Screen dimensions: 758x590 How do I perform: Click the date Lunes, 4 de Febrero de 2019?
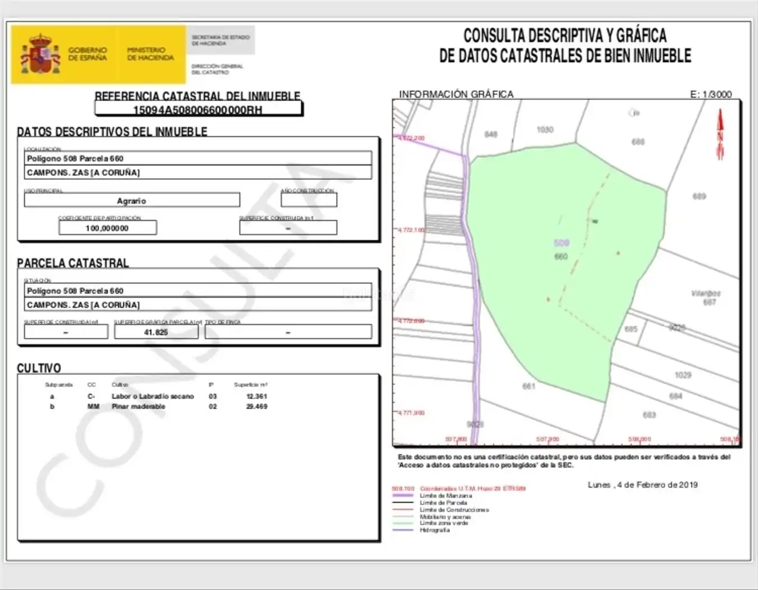pyautogui.click(x=643, y=484)
